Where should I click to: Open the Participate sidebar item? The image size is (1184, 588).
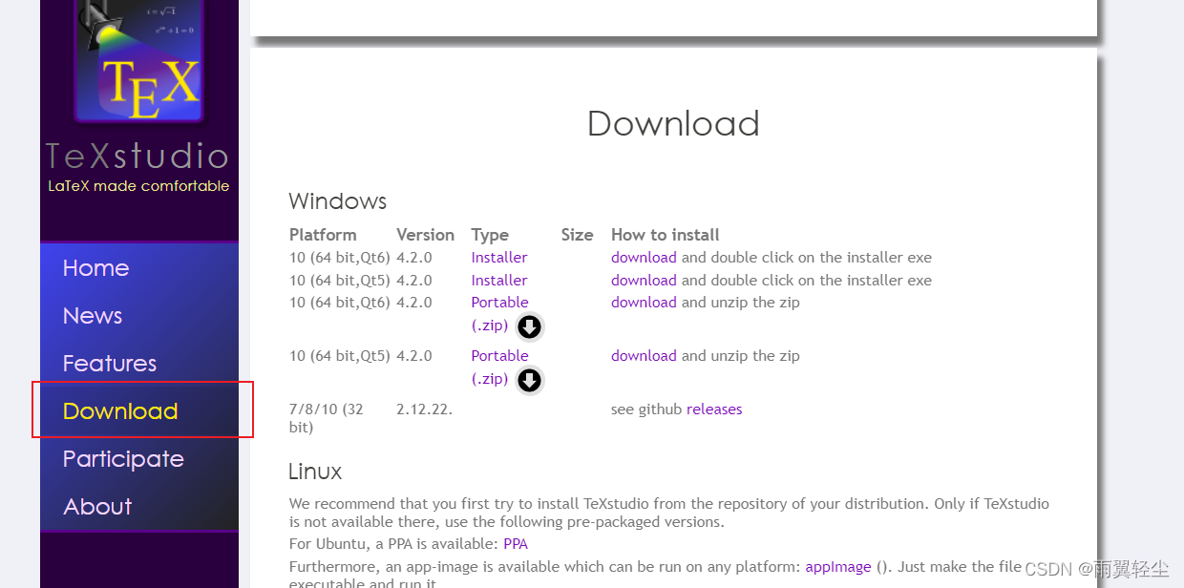pyautogui.click(x=123, y=459)
